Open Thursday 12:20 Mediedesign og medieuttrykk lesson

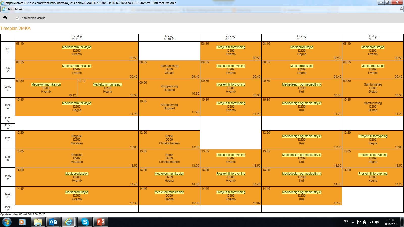[x=302, y=140]
